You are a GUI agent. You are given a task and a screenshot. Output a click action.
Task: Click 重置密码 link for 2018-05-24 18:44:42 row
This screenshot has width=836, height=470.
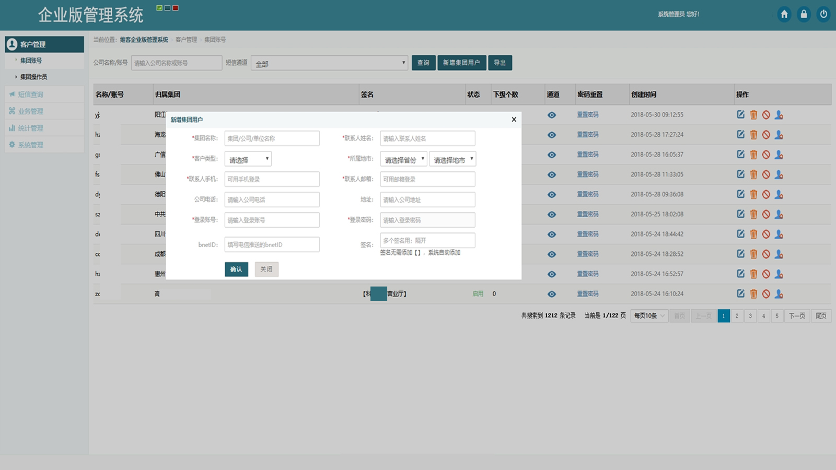(588, 234)
